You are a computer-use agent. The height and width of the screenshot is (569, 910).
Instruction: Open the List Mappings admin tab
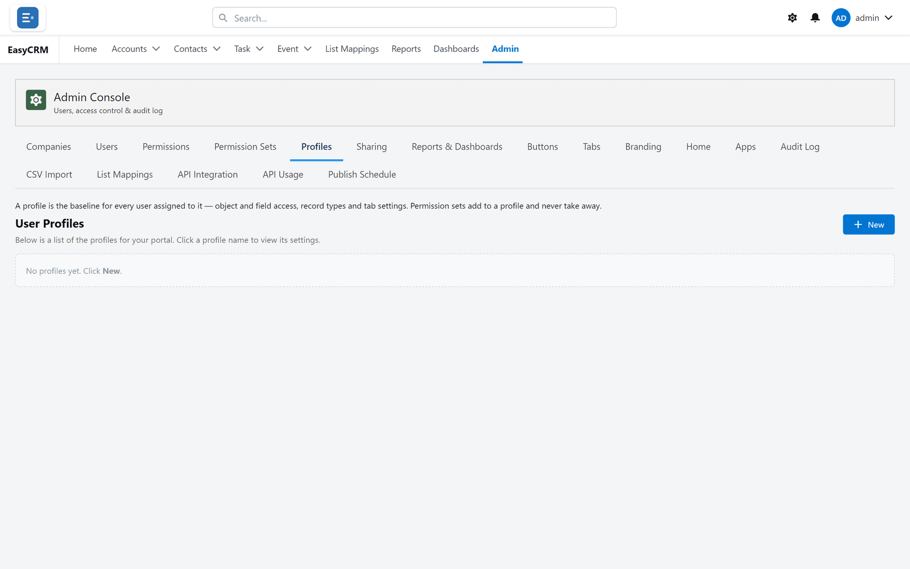point(125,175)
